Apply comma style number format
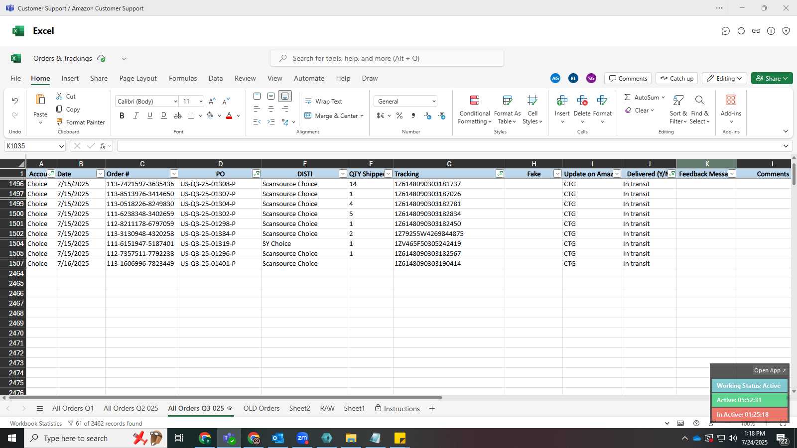The height and width of the screenshot is (448, 797). (413, 115)
